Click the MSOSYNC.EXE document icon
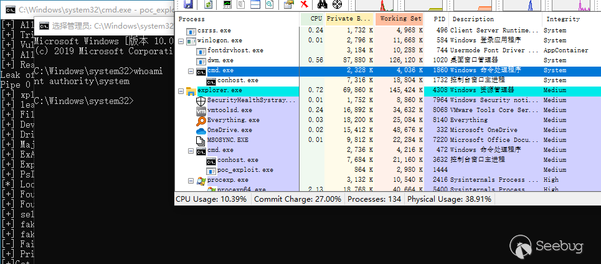Image resolution: width=601 pixels, height=264 pixels. [x=201, y=141]
